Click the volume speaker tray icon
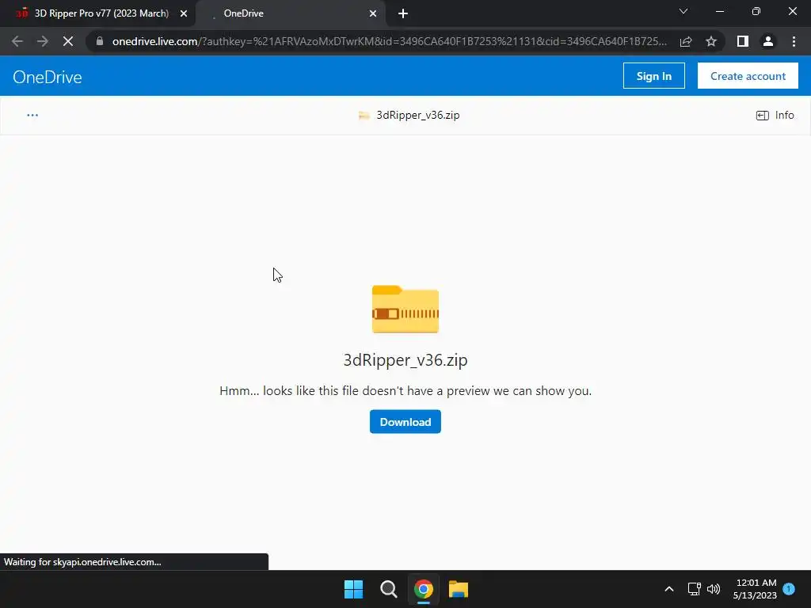The width and height of the screenshot is (811, 608). pos(714,589)
